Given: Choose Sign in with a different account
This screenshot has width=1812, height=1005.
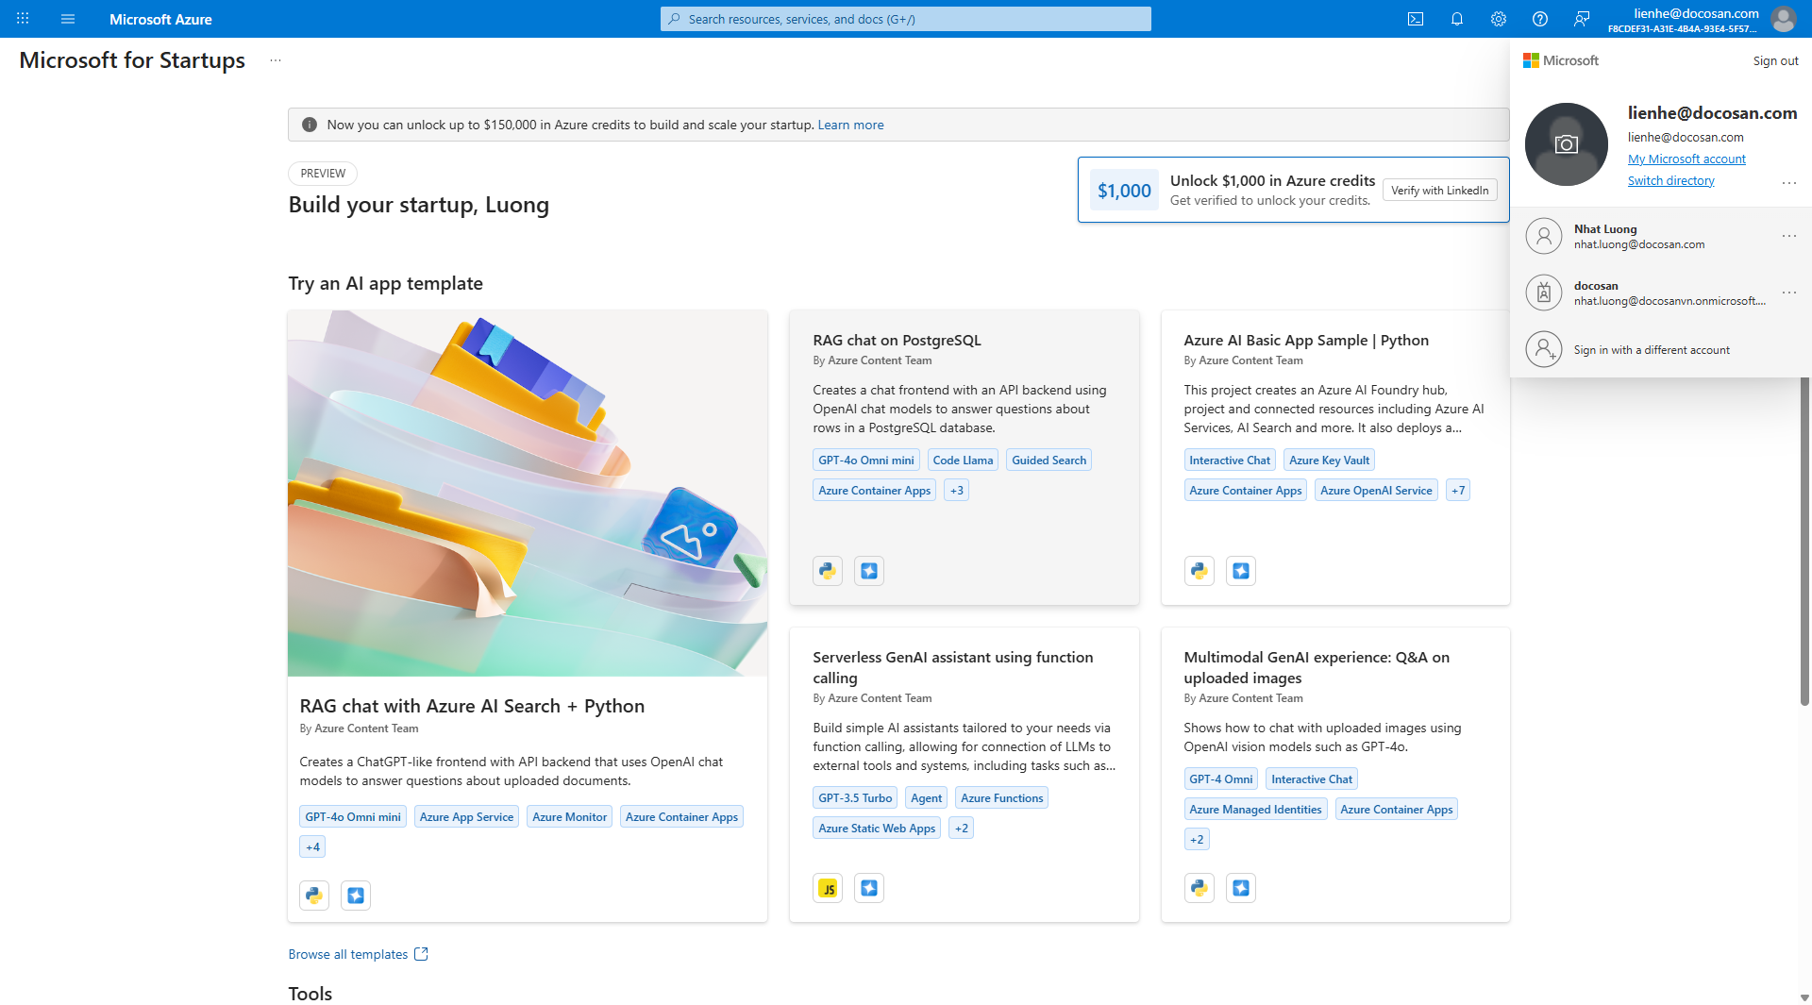Looking at the screenshot, I should pos(1661,349).
